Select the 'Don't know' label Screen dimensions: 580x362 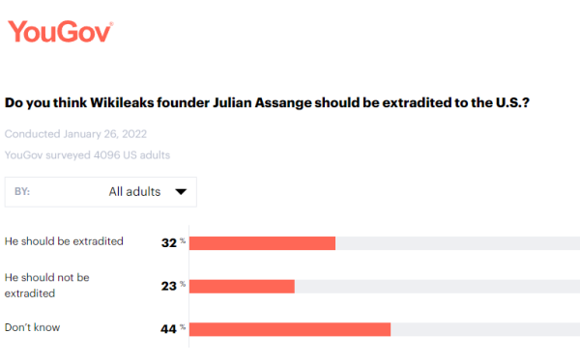tap(32, 327)
